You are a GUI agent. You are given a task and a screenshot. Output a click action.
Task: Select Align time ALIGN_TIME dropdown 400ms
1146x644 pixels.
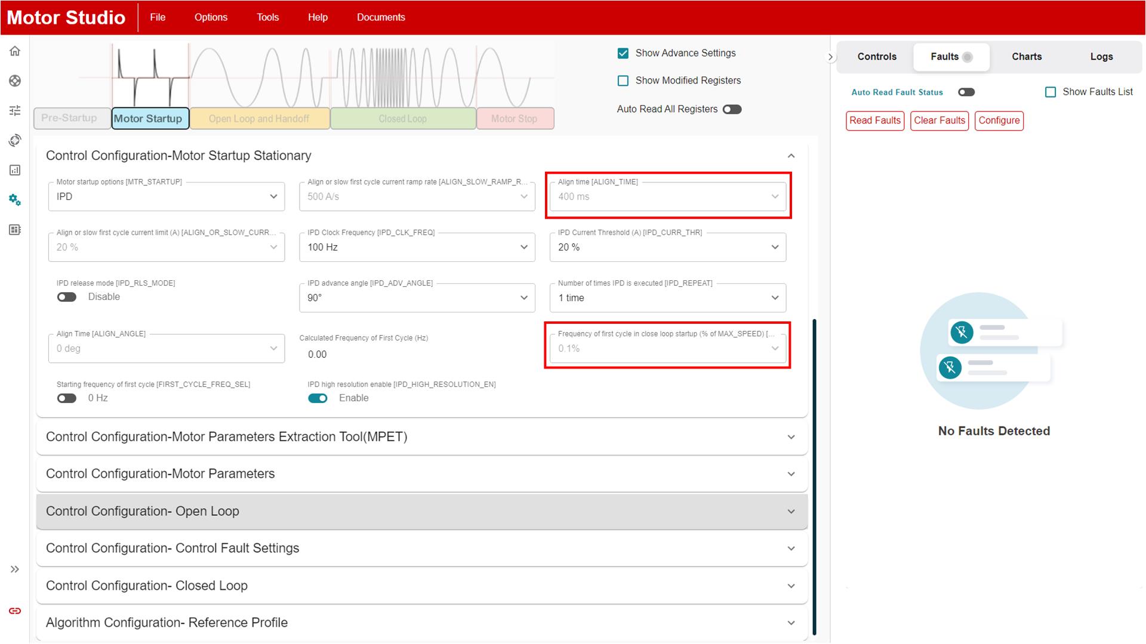click(667, 196)
